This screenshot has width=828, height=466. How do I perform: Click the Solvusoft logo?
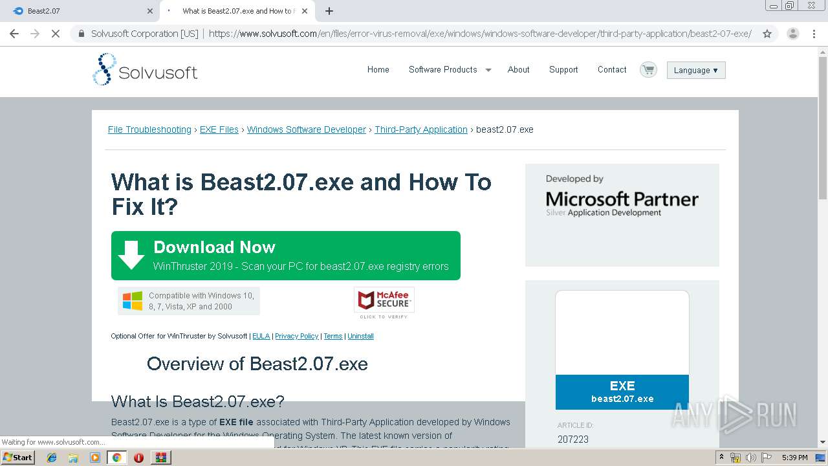coord(145,69)
